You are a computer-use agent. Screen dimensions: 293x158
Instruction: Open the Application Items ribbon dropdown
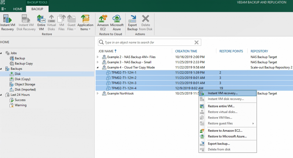(x=85, y=23)
